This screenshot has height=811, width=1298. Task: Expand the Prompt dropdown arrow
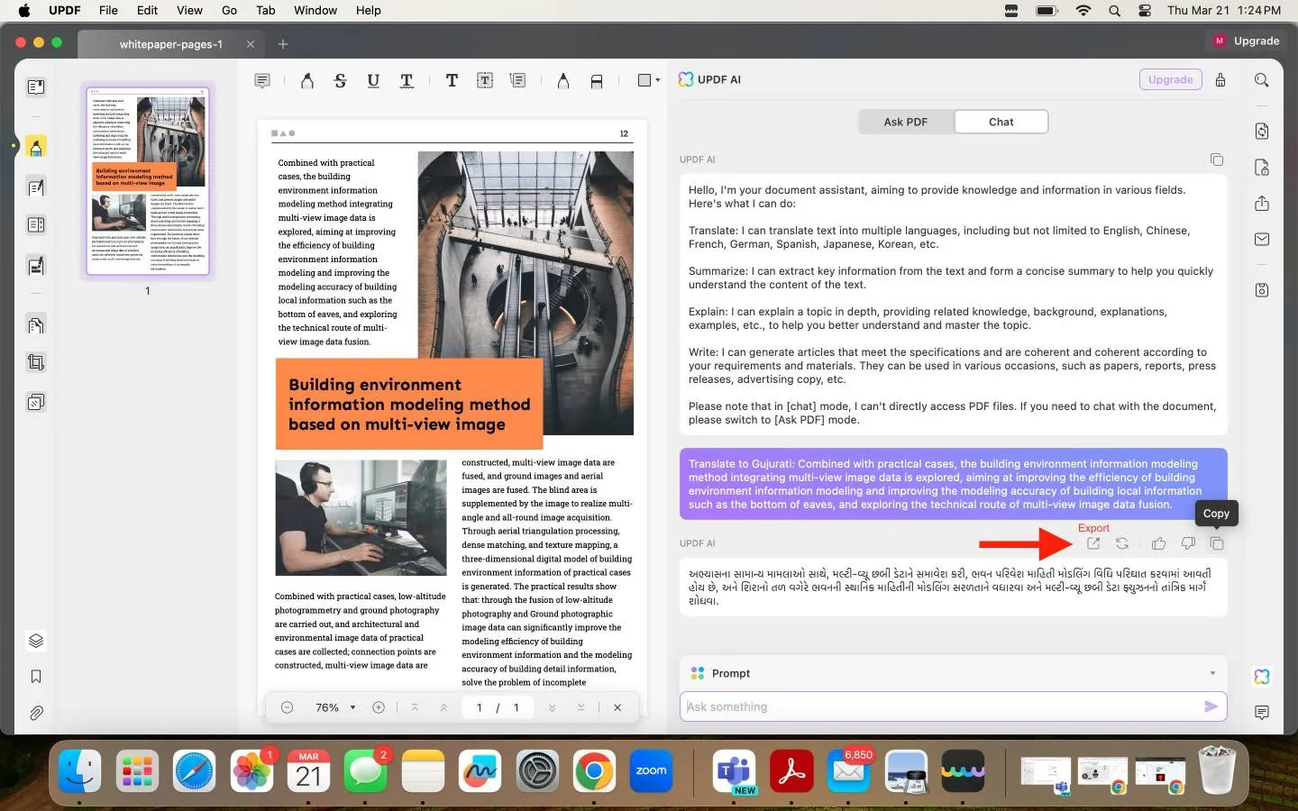pos(1212,673)
